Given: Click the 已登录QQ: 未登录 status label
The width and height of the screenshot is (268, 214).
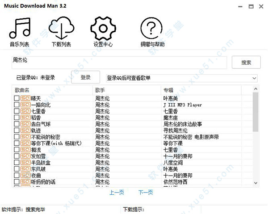Looking at the screenshot, I should click(36, 78).
